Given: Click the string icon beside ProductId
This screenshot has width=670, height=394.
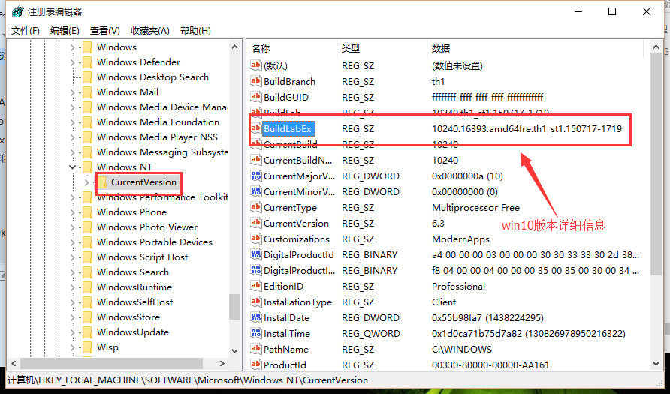Looking at the screenshot, I should (255, 365).
